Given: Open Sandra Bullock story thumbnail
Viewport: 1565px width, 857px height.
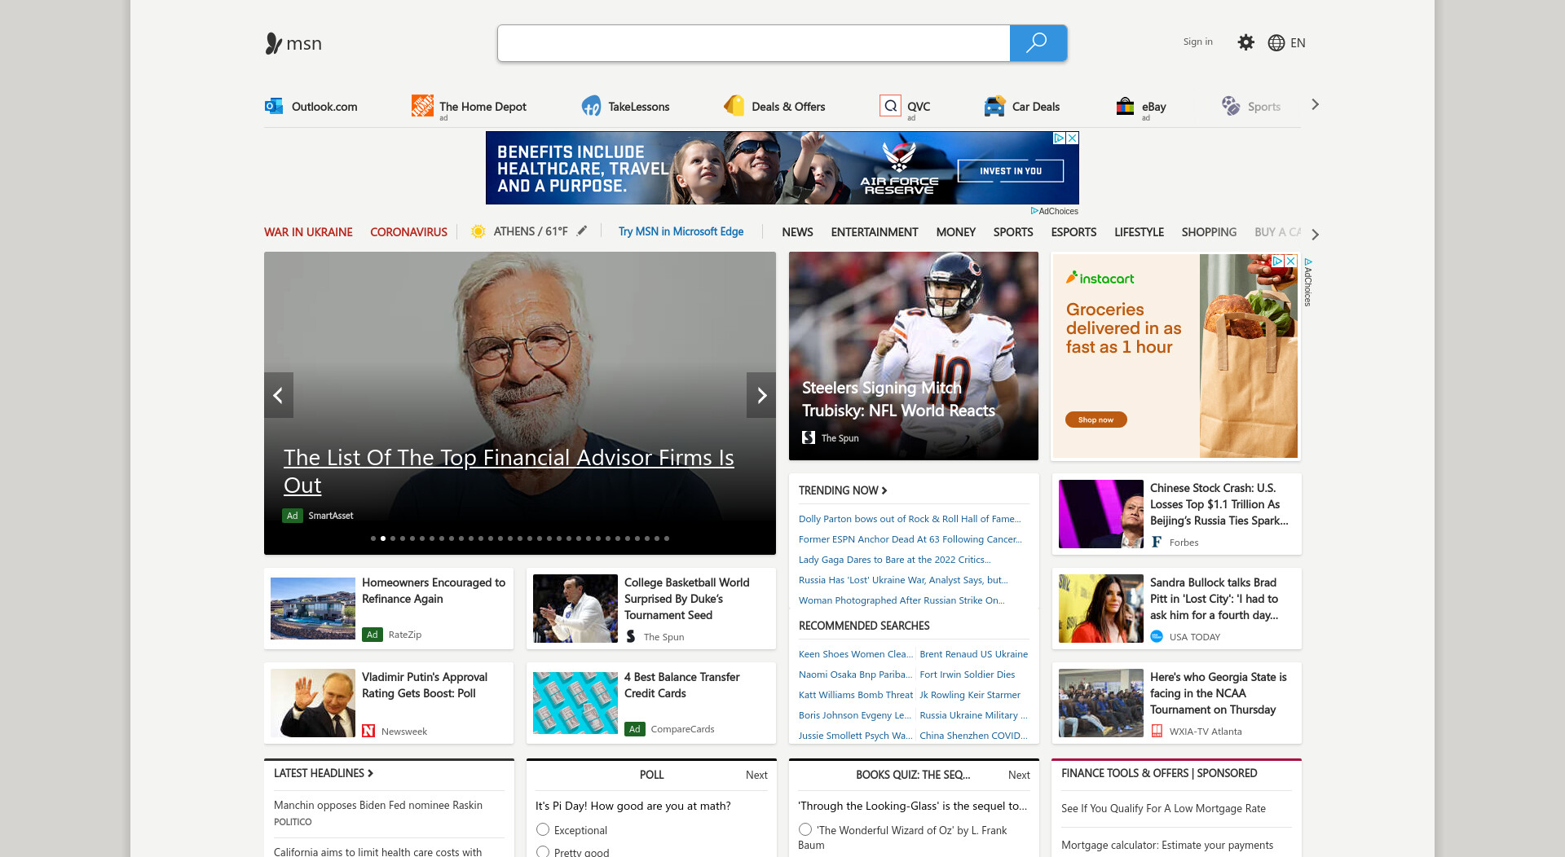Looking at the screenshot, I should pos(1101,609).
